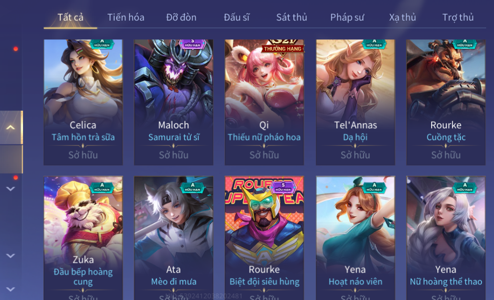Switch to the Sát thủ tab

[291, 17]
